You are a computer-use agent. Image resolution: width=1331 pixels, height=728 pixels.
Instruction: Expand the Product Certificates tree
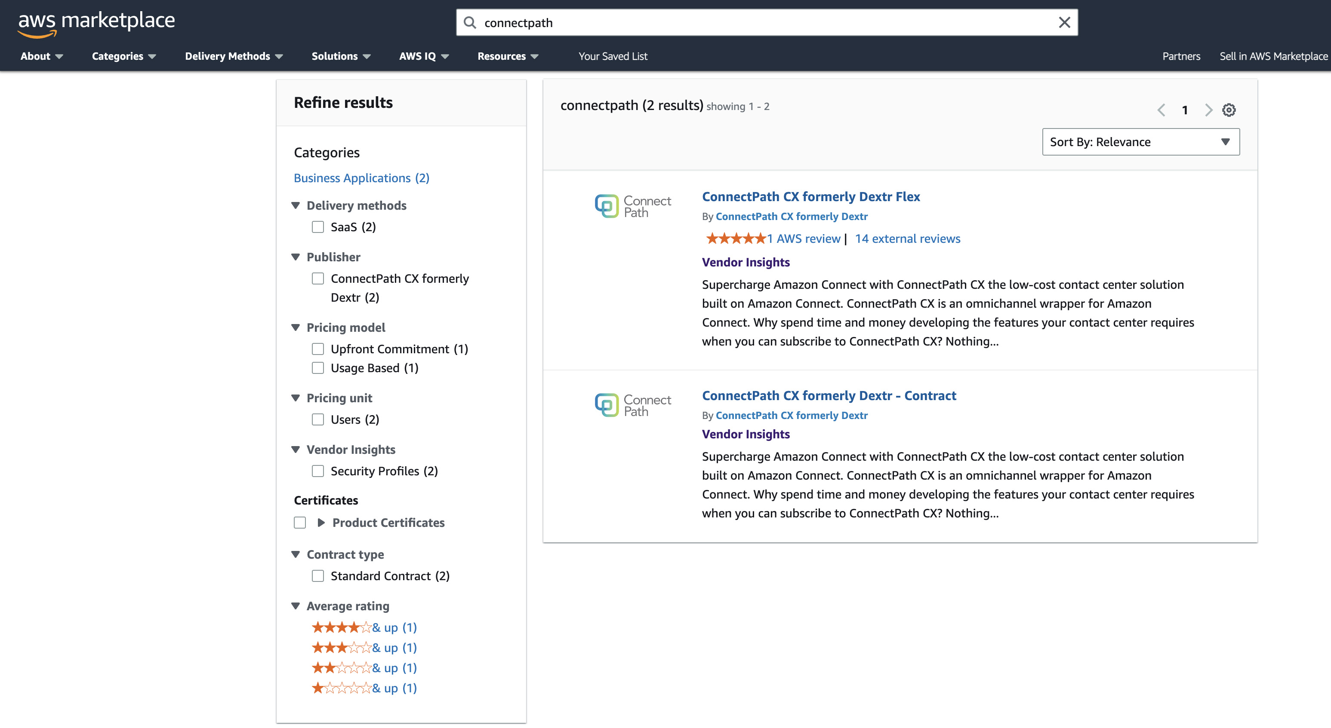click(x=321, y=523)
